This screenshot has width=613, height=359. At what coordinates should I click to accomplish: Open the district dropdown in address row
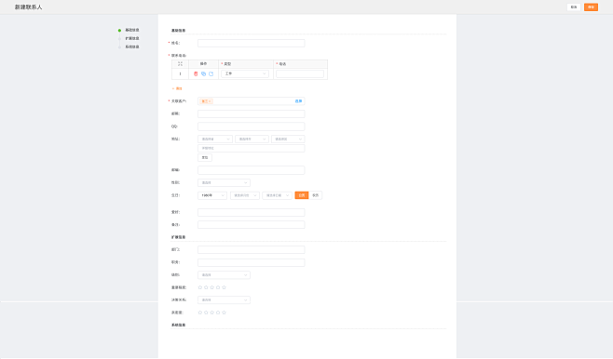(x=288, y=139)
